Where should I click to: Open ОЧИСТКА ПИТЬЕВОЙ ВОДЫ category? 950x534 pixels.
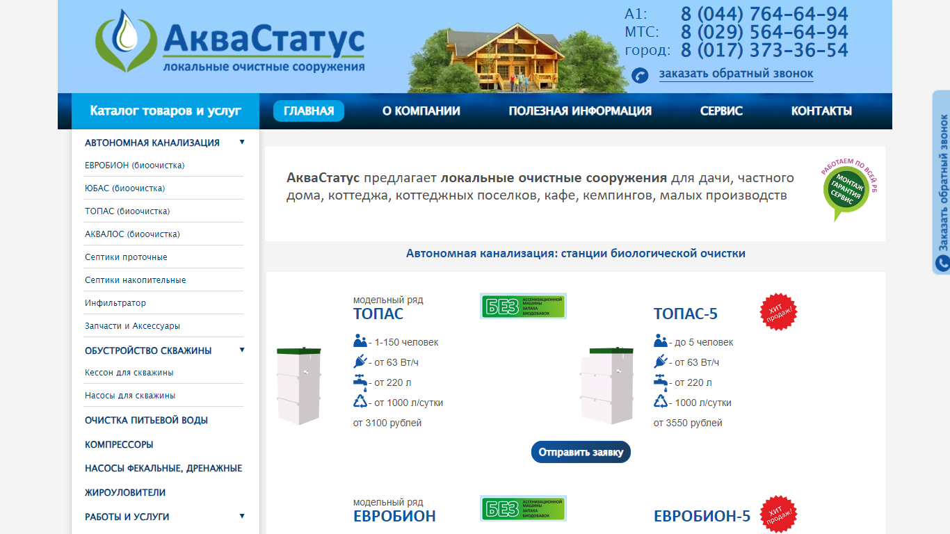(146, 421)
